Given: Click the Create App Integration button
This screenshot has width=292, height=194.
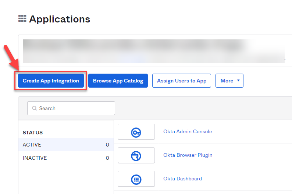Looking at the screenshot, I should click(51, 81).
